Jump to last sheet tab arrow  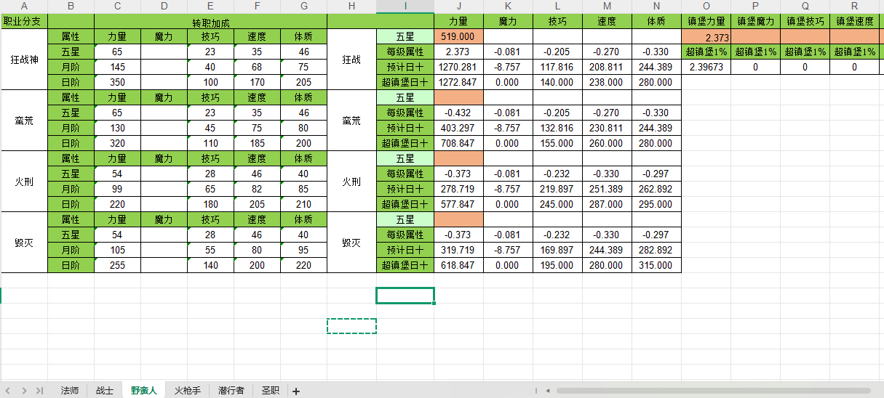pyautogui.click(x=39, y=391)
